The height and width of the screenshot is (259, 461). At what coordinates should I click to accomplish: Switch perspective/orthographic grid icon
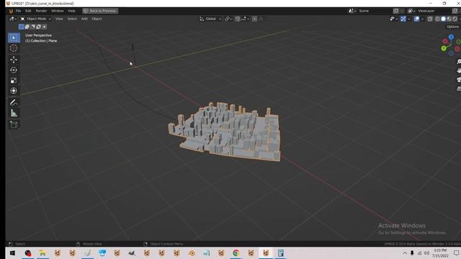pos(459,88)
